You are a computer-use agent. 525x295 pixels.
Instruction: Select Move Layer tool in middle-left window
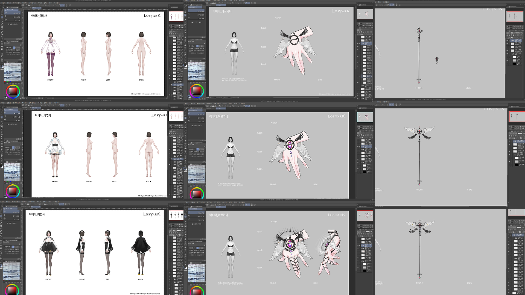click(x=2, y=117)
